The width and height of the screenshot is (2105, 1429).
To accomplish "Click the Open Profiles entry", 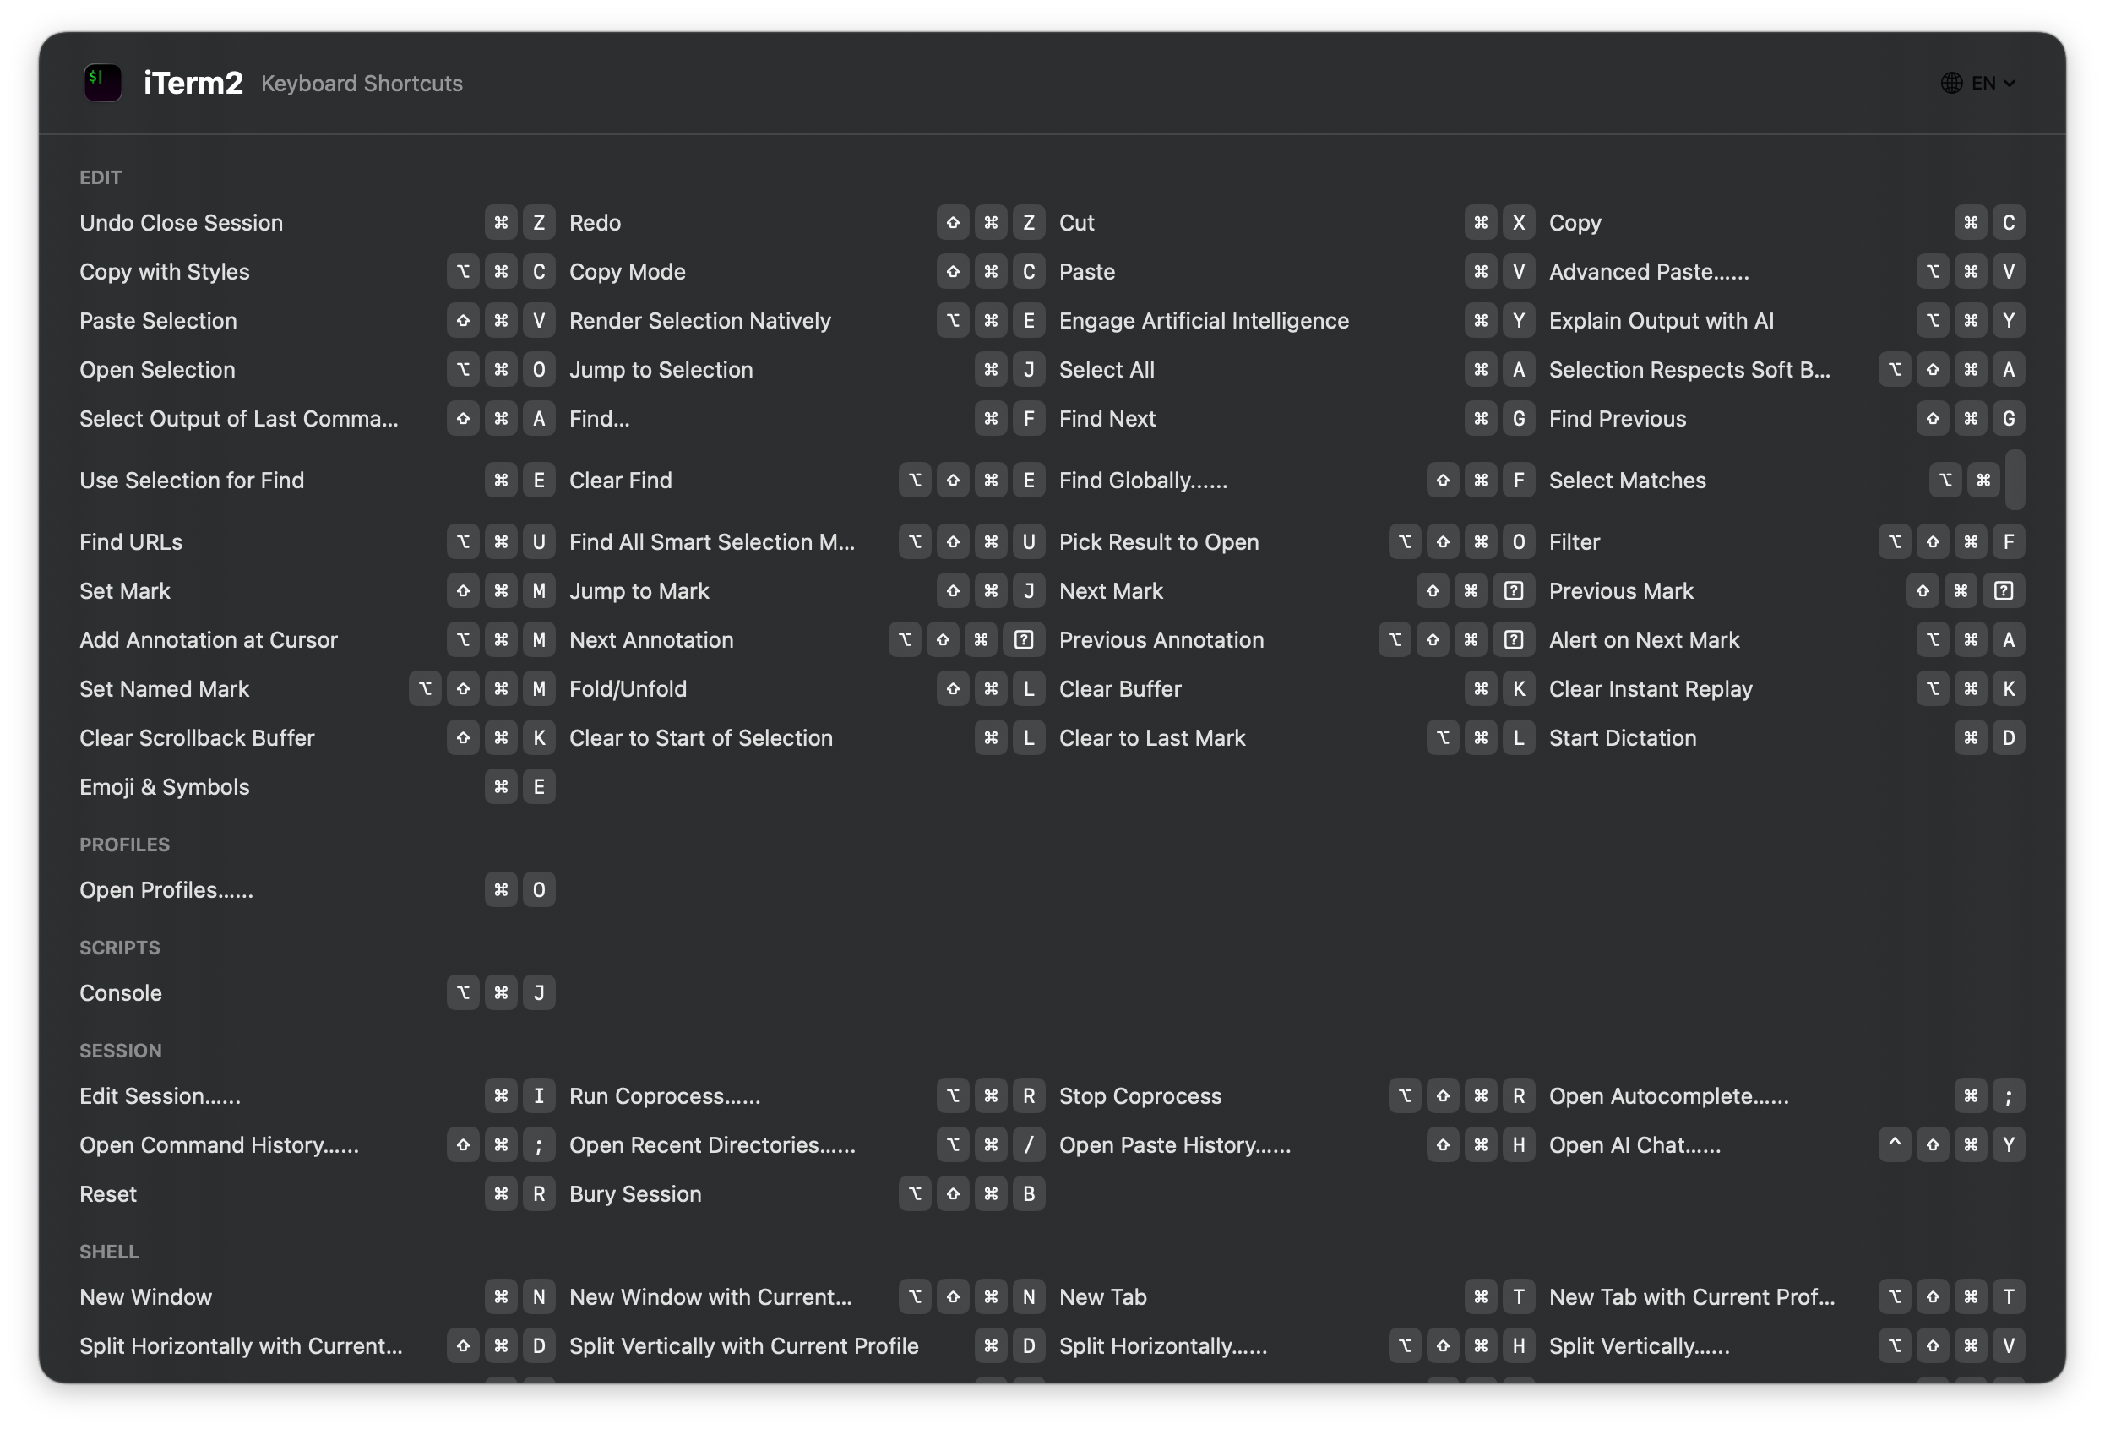I will point(166,890).
